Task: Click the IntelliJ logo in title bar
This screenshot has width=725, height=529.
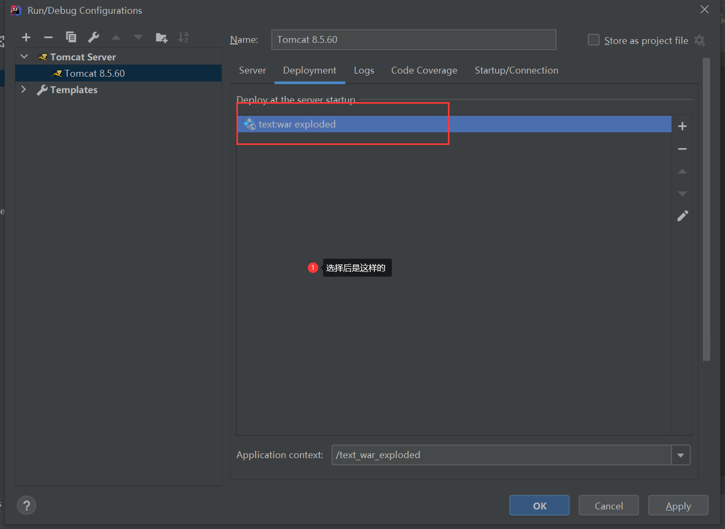Action: (x=16, y=10)
